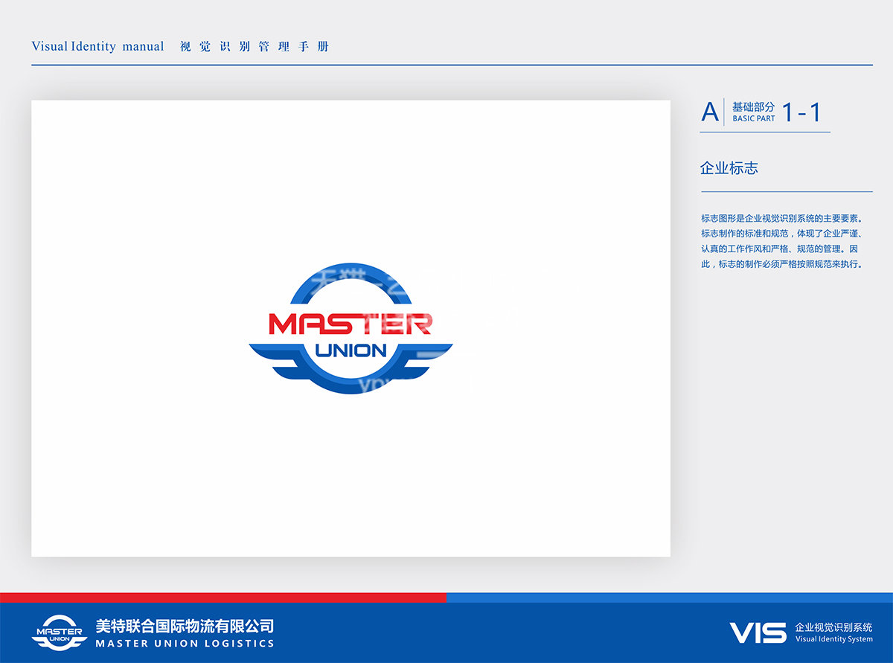Click "MASTER UNION LOGISTICS" in the footer
The height and width of the screenshot is (663, 893).
pos(185,643)
